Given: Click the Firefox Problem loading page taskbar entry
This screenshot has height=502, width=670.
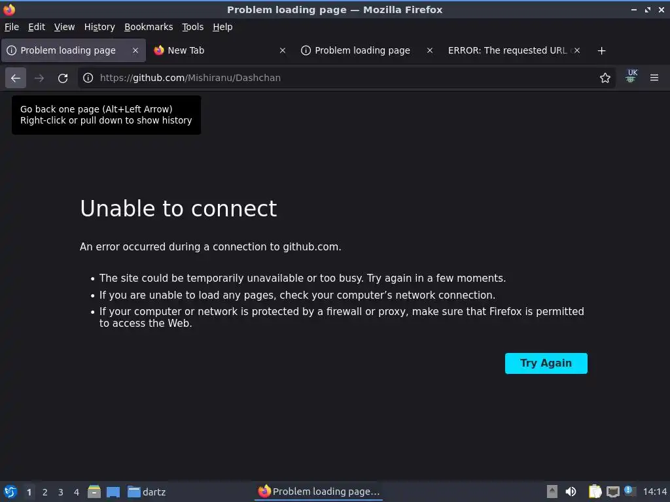Looking at the screenshot, I should tap(319, 492).
